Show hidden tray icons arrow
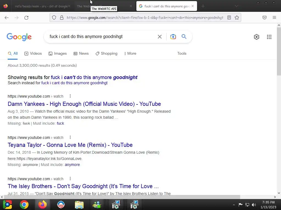Viewport: 281px width, 210px height. (234, 205)
